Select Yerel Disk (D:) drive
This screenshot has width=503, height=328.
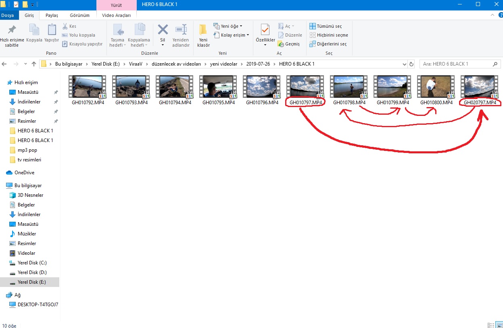tap(32, 272)
